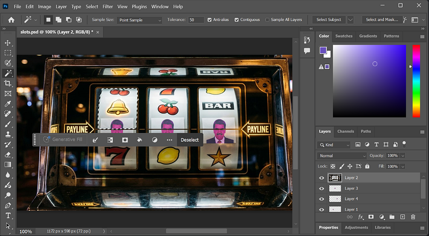The height and width of the screenshot is (236, 429).
Task: Open the Opacity slider dropdown arrow
Action: (403, 156)
